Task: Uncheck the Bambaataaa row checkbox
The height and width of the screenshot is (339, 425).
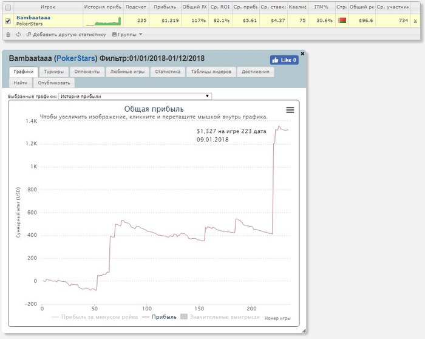Action: (x=8, y=21)
